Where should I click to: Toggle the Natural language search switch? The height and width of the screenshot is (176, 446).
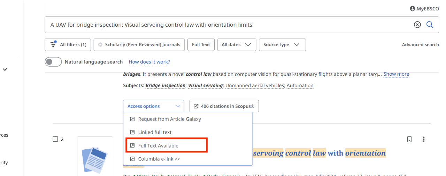tap(53, 62)
